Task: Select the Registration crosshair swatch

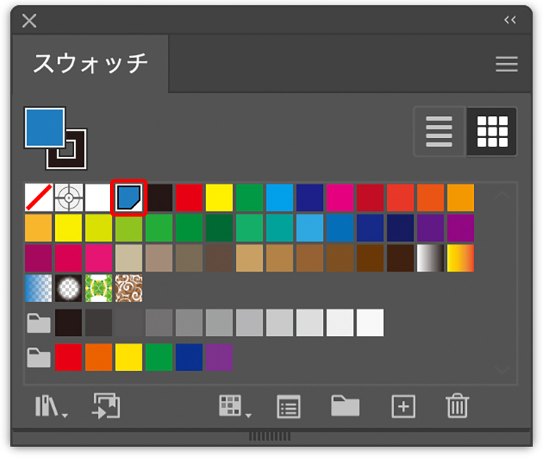Action: (x=68, y=197)
